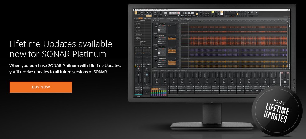This screenshot has height=139, width=306.
Task: Switch to the Track tab in Inspector
Action: (145, 18)
